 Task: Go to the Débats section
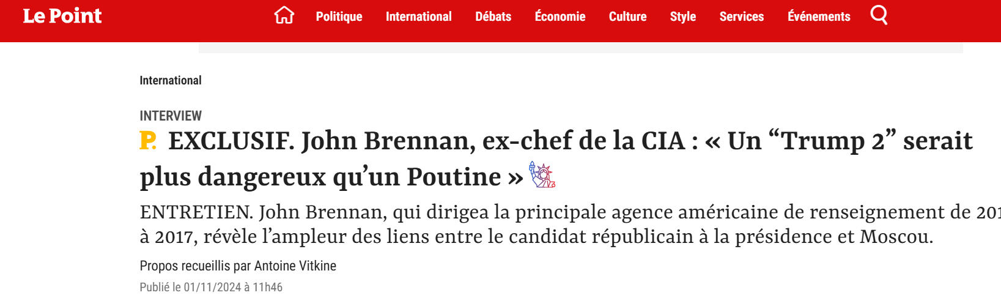tap(493, 17)
